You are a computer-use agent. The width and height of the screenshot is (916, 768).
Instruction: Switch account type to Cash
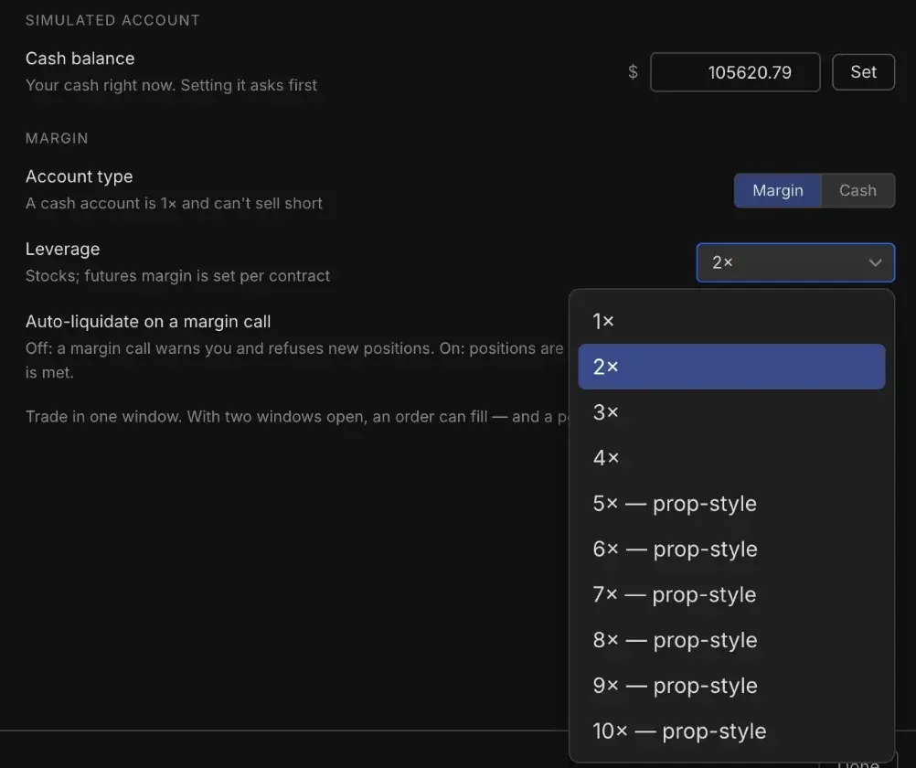(857, 190)
